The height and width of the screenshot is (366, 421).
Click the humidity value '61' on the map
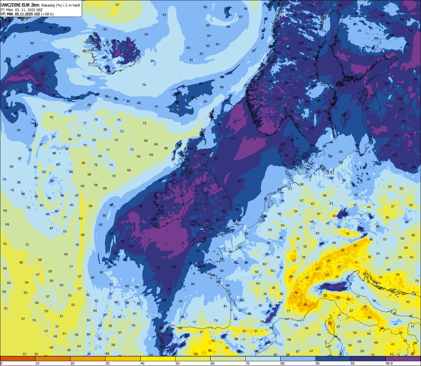tap(6, 308)
